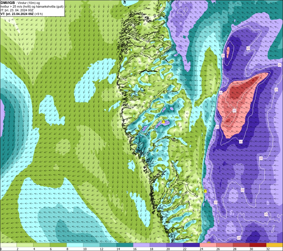The width and height of the screenshot is (283, 251).
Task: Click the legend tick label 2
Action: [x=18, y=249]
